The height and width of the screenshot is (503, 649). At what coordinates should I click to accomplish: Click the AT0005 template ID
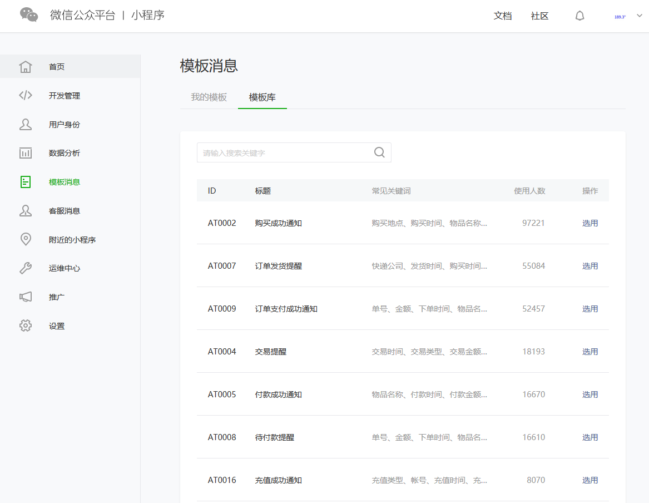click(x=222, y=394)
